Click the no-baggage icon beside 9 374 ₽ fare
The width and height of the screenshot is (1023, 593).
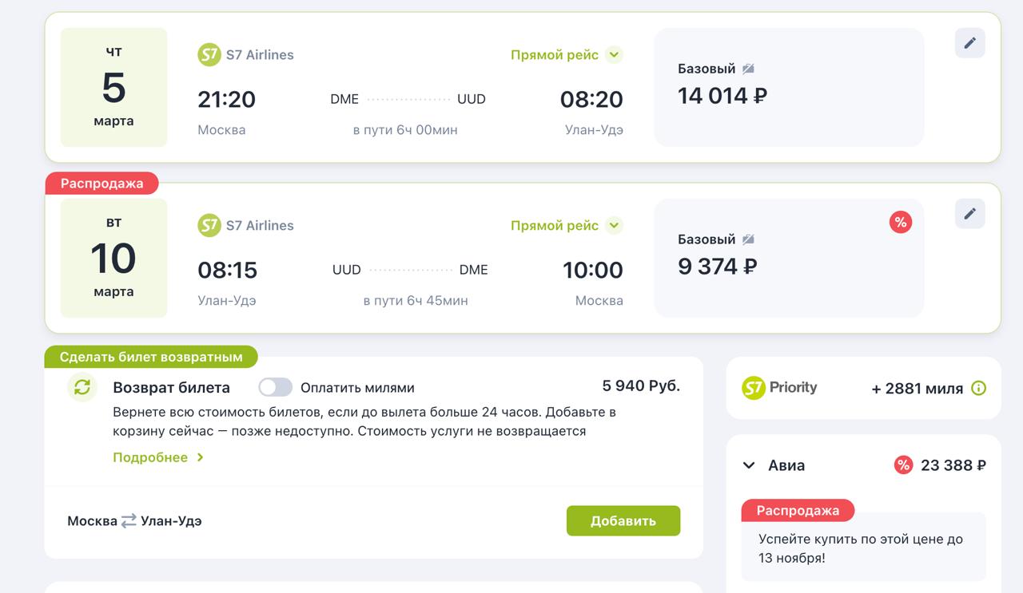click(x=748, y=239)
